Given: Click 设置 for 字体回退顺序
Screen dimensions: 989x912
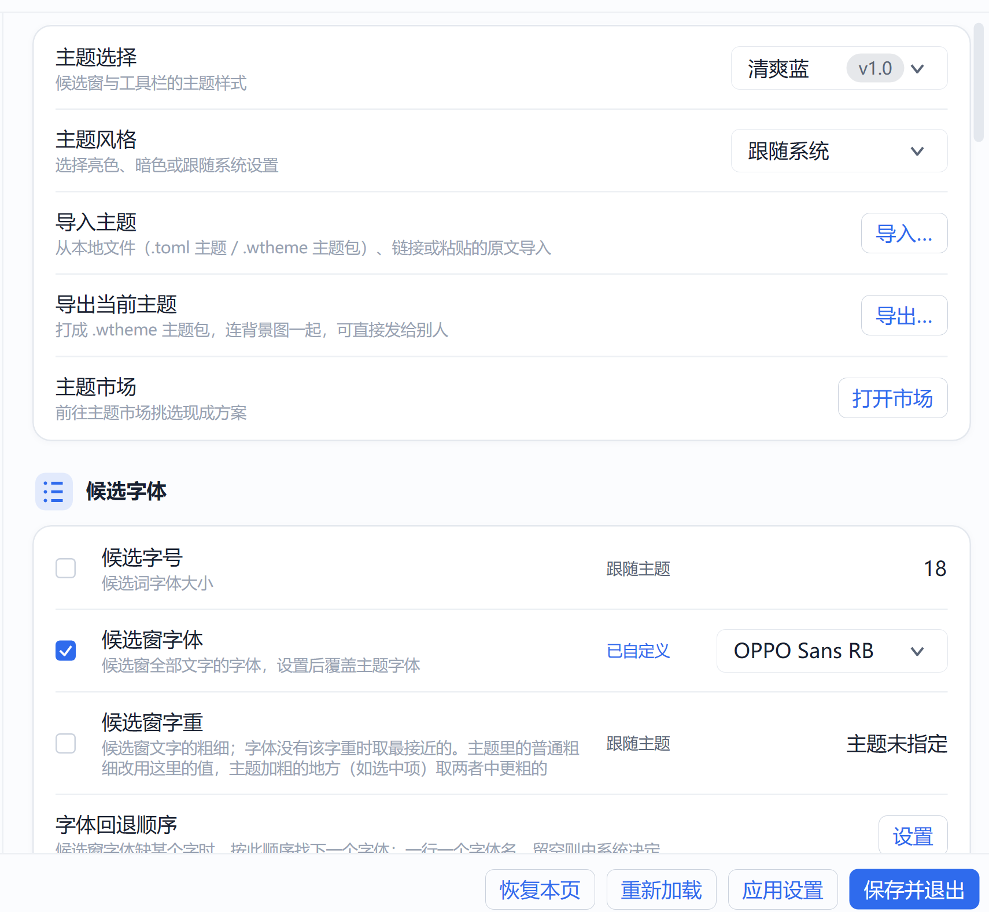Looking at the screenshot, I should pyautogui.click(x=913, y=836).
